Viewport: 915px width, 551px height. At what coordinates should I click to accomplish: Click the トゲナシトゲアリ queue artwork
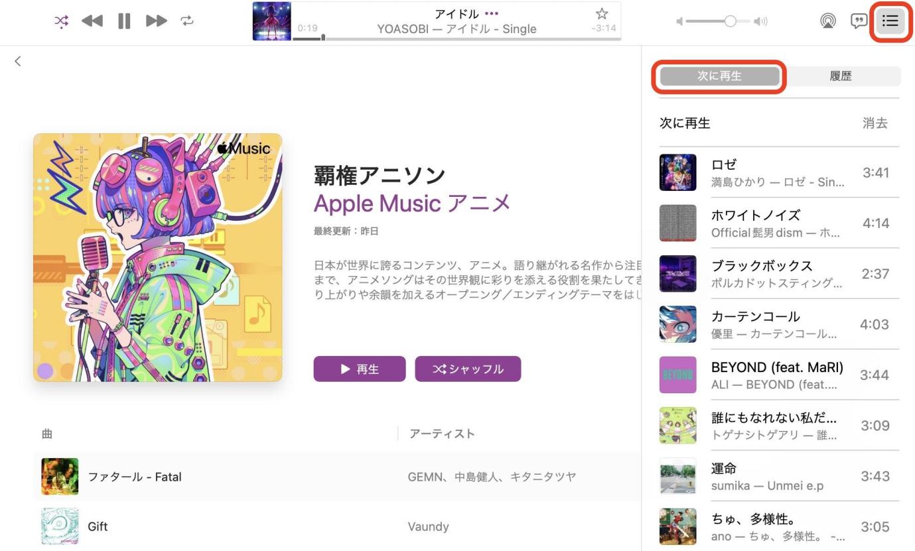(678, 426)
